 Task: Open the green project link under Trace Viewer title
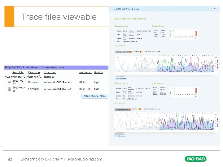pos(130,19)
